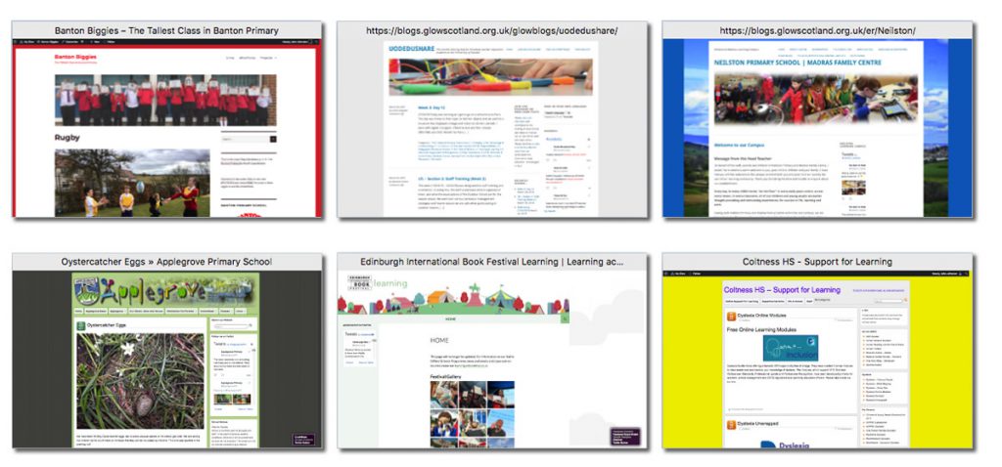This screenshot has height=467, width=1002.
Task: Click the Rugby post heading
Action: pyautogui.click(x=68, y=137)
